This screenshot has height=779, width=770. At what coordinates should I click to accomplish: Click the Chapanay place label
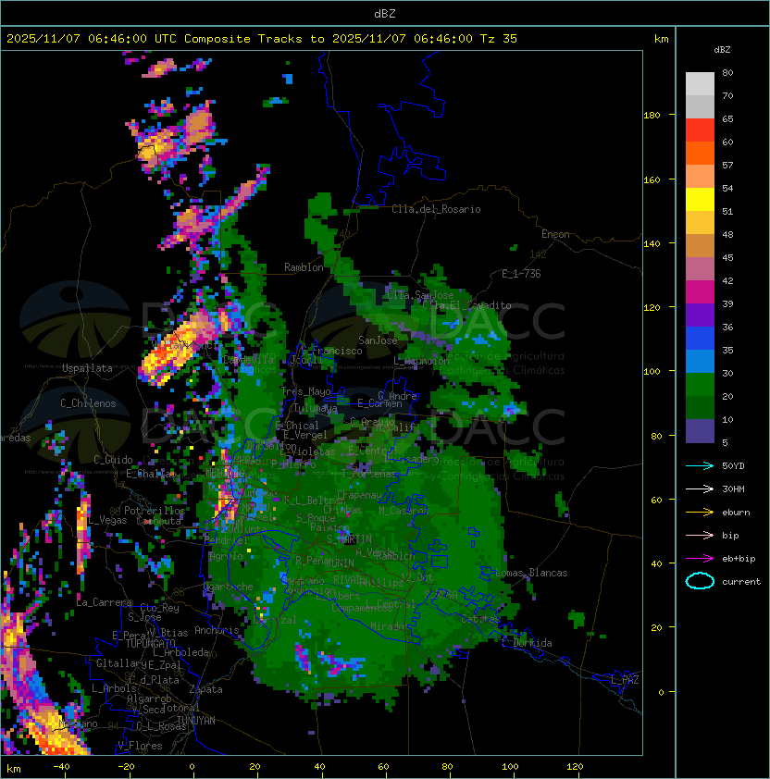(x=360, y=495)
